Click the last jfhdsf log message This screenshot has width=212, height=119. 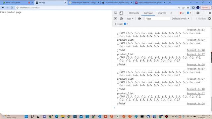[x=121, y=103]
